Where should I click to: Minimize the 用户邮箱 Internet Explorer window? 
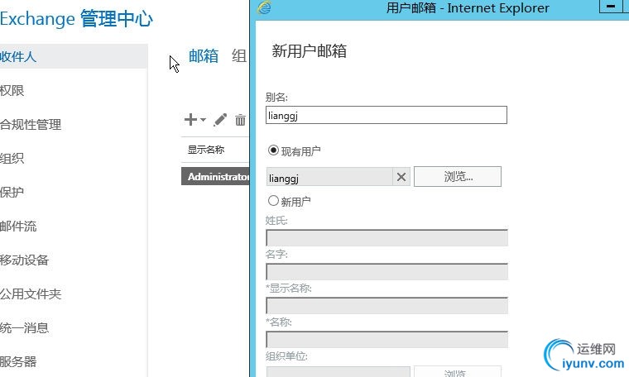(x=611, y=7)
